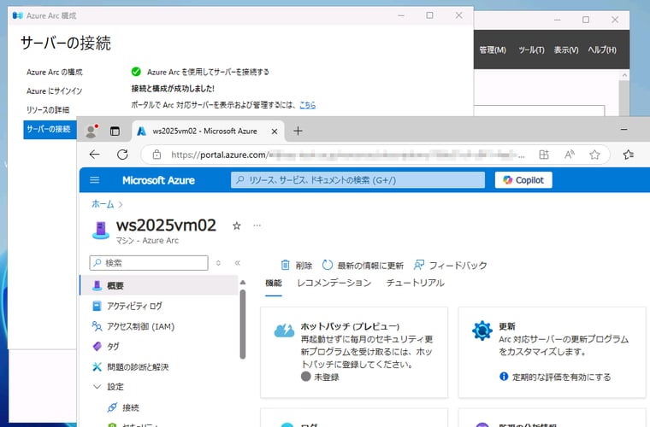This screenshot has height=427, width=650.
Task: Click the site lock icon in address bar
Action: click(157, 155)
